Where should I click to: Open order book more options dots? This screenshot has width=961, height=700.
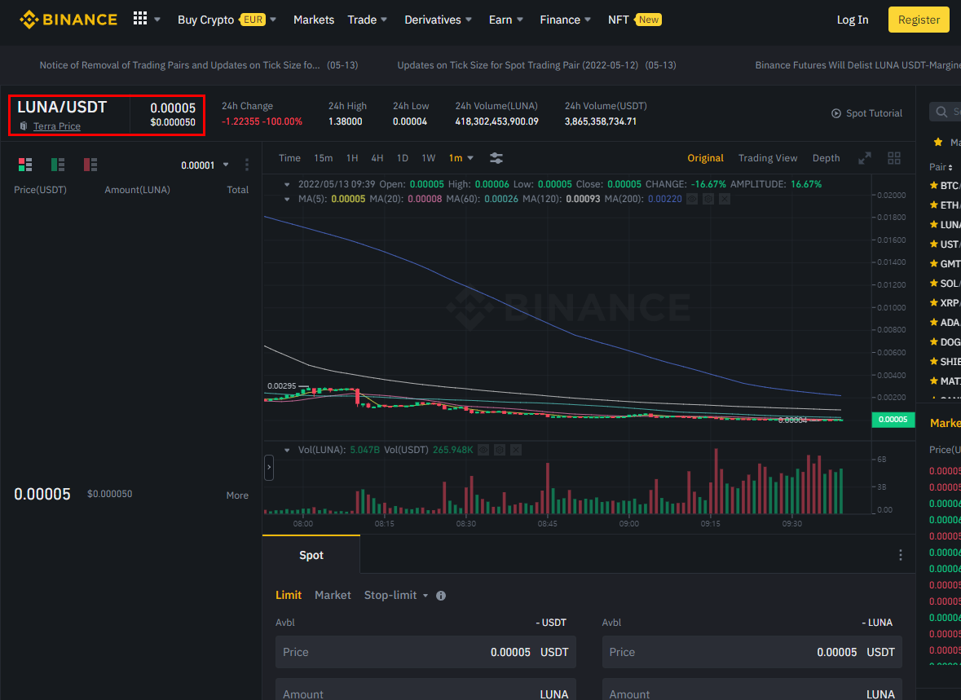click(x=247, y=165)
